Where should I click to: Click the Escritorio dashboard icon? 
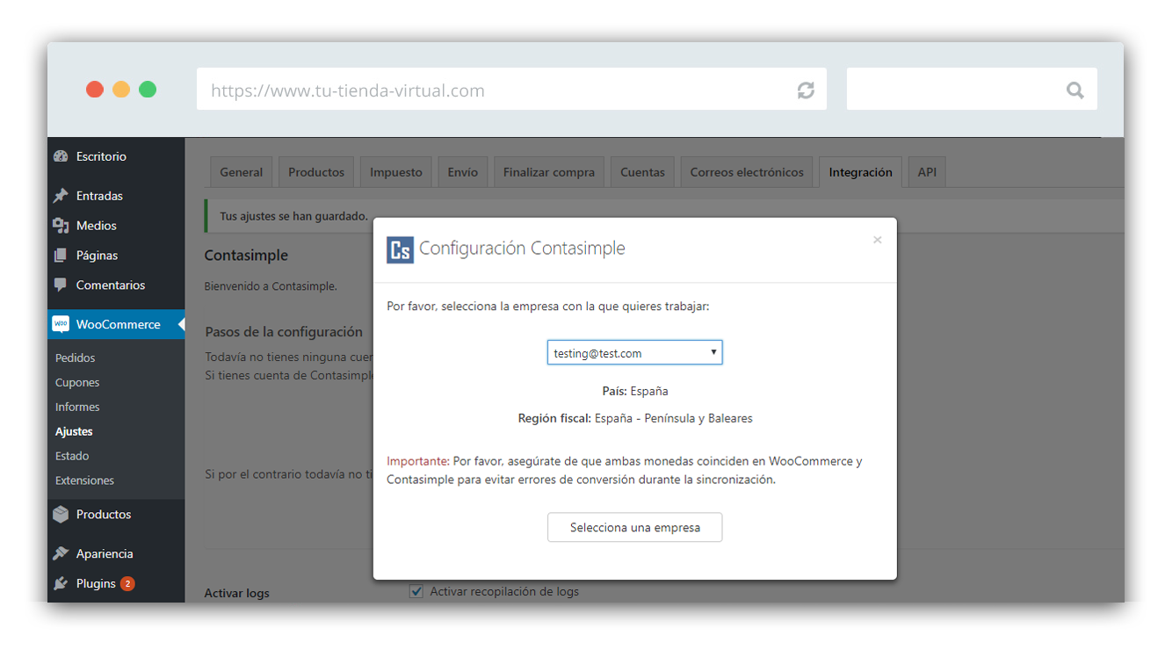[61, 156]
